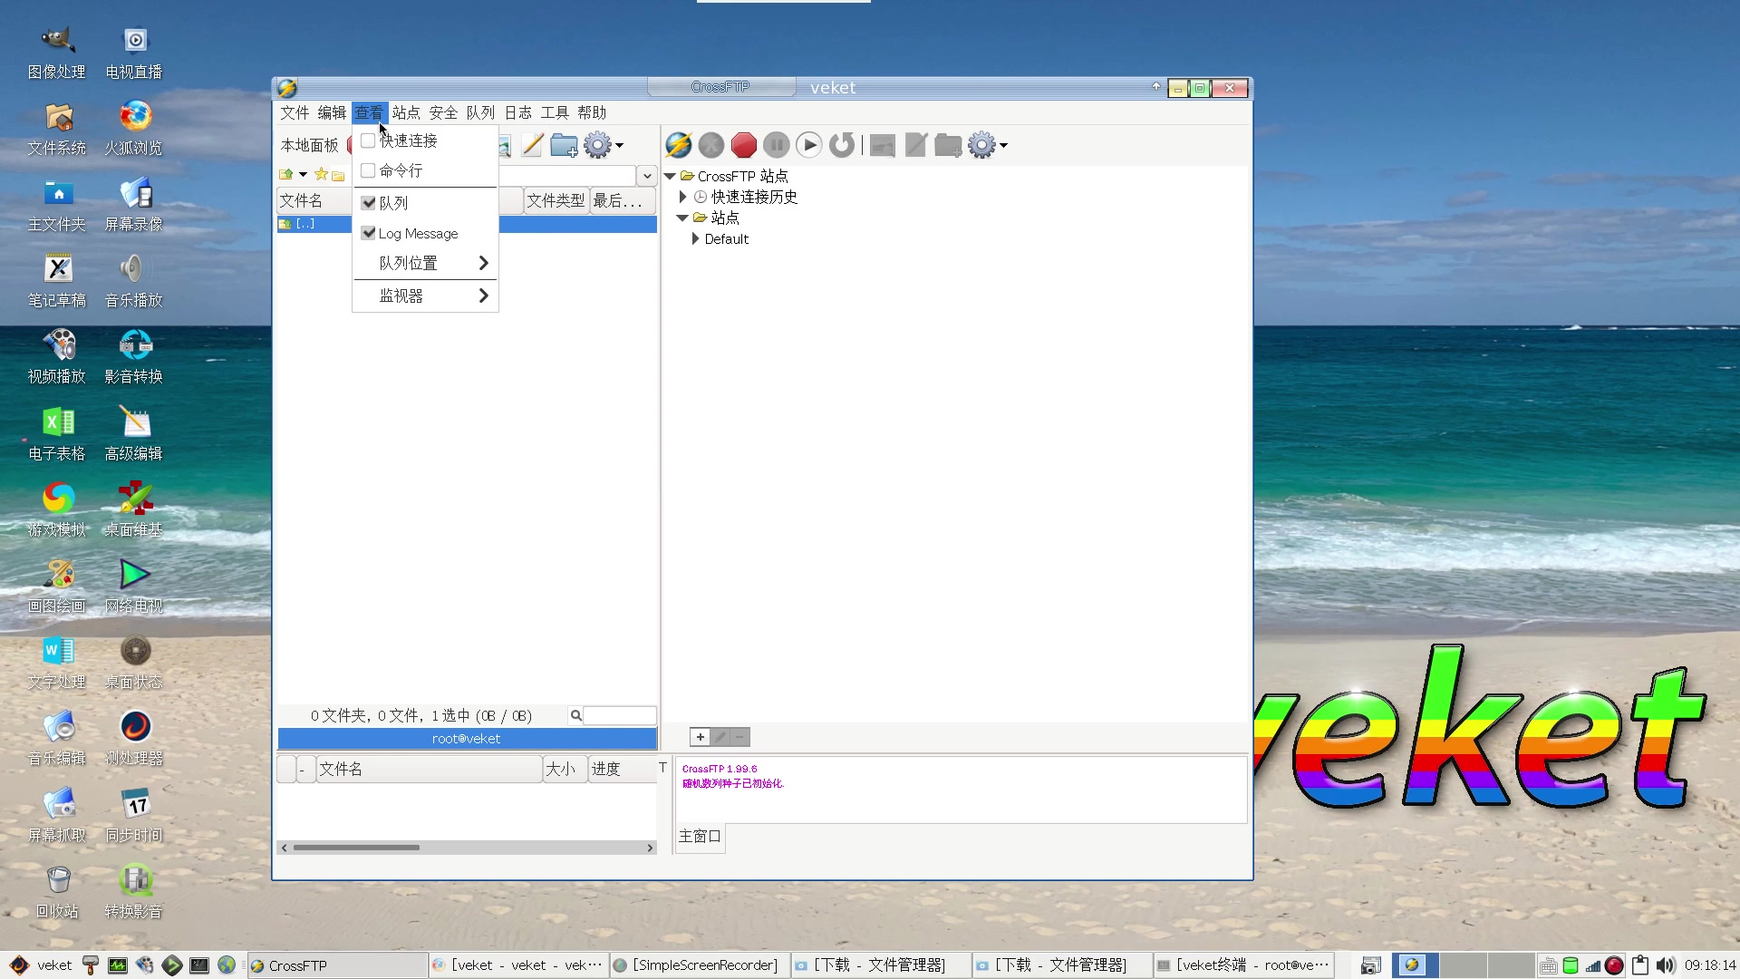1740x979 pixels.
Task: Select the 主窗口 log tab
Action: pos(700,837)
